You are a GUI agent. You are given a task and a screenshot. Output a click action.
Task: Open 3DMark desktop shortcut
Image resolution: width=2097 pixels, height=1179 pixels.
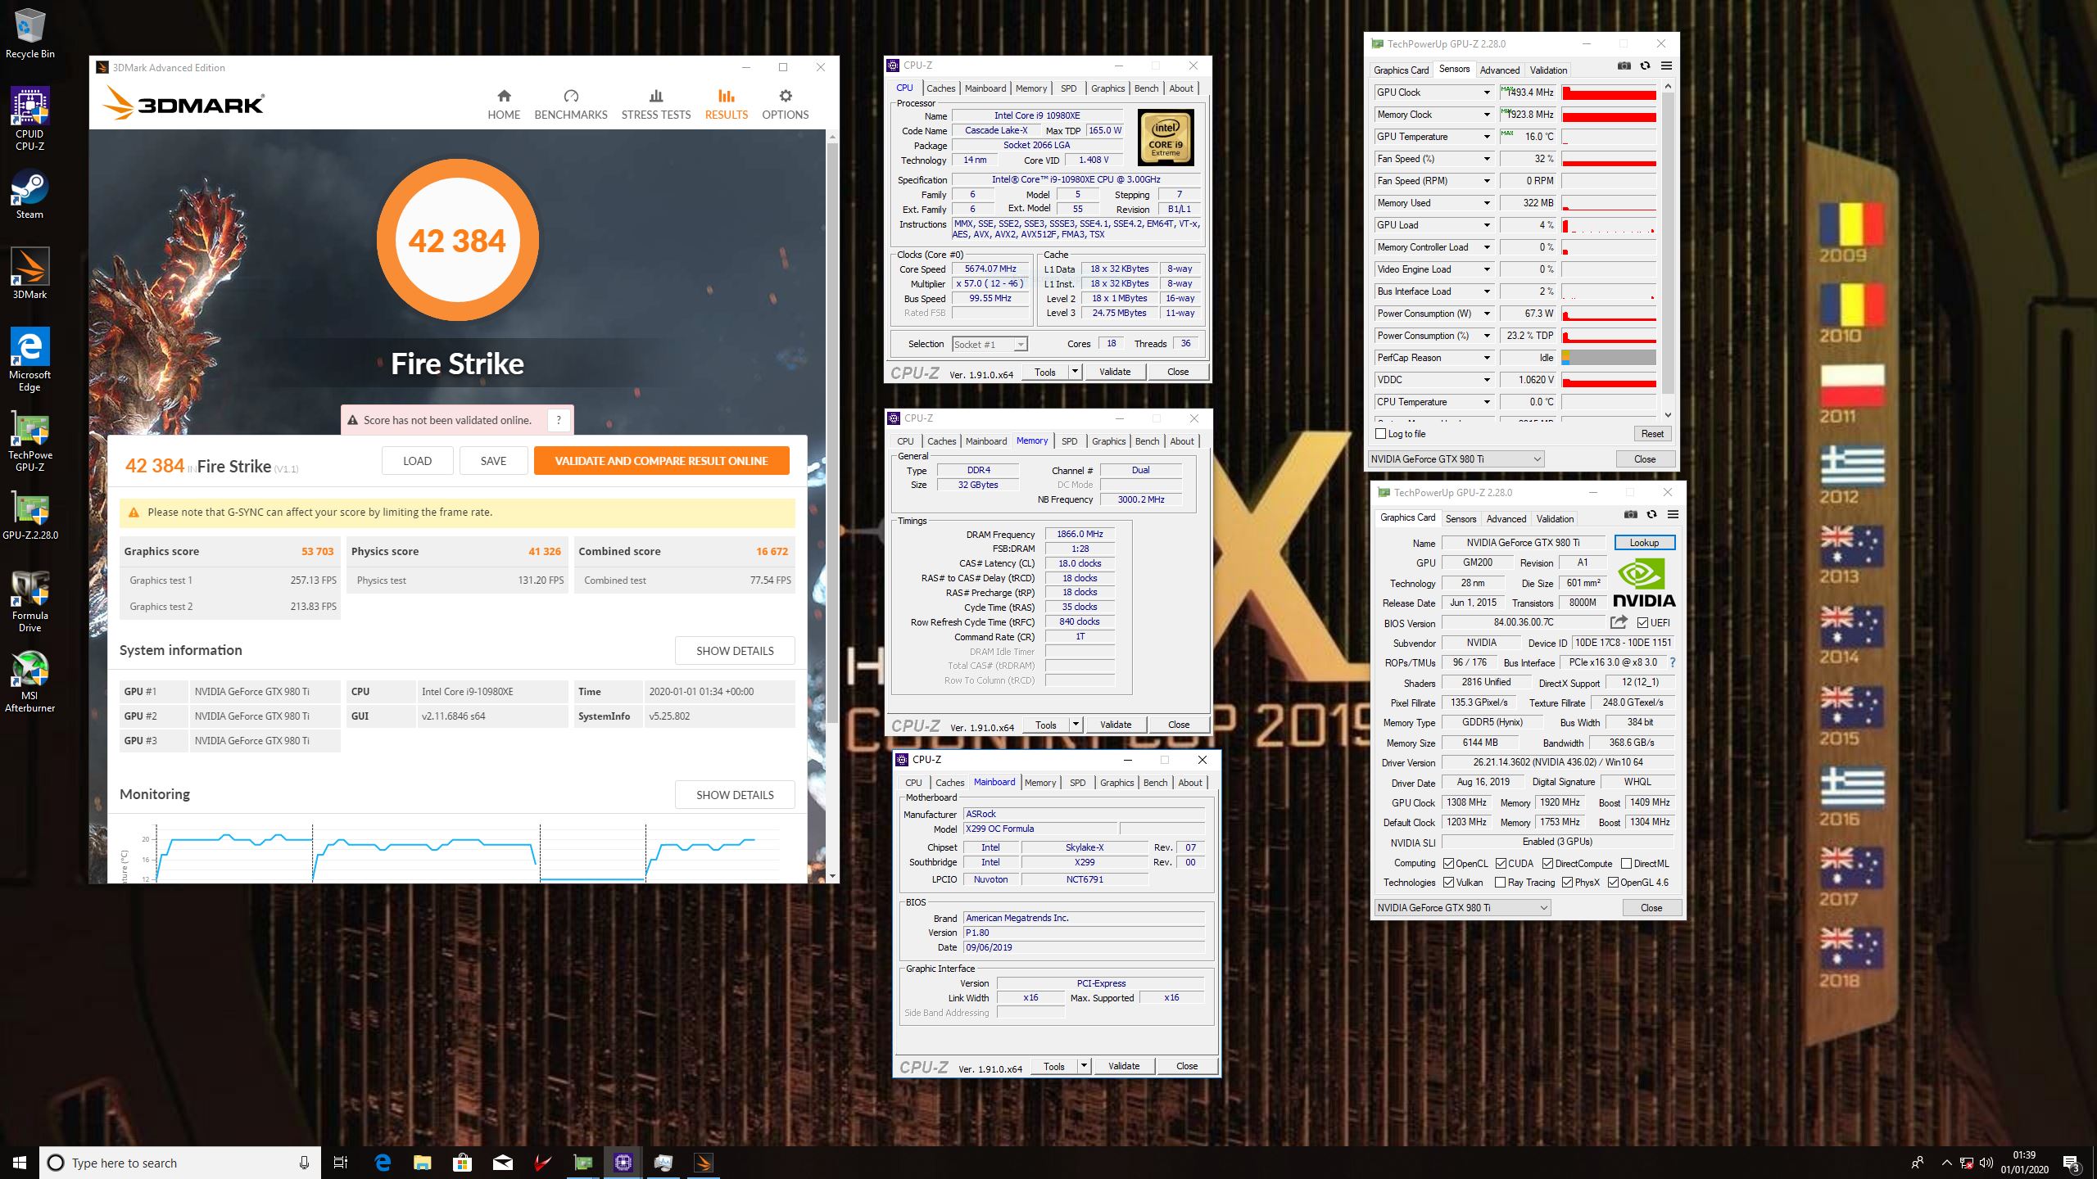[29, 274]
